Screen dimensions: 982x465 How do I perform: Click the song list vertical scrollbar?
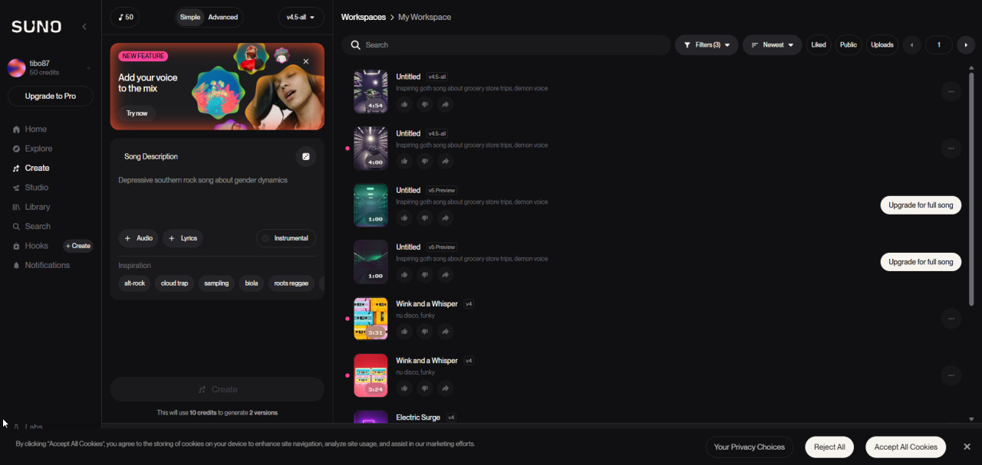click(x=971, y=188)
